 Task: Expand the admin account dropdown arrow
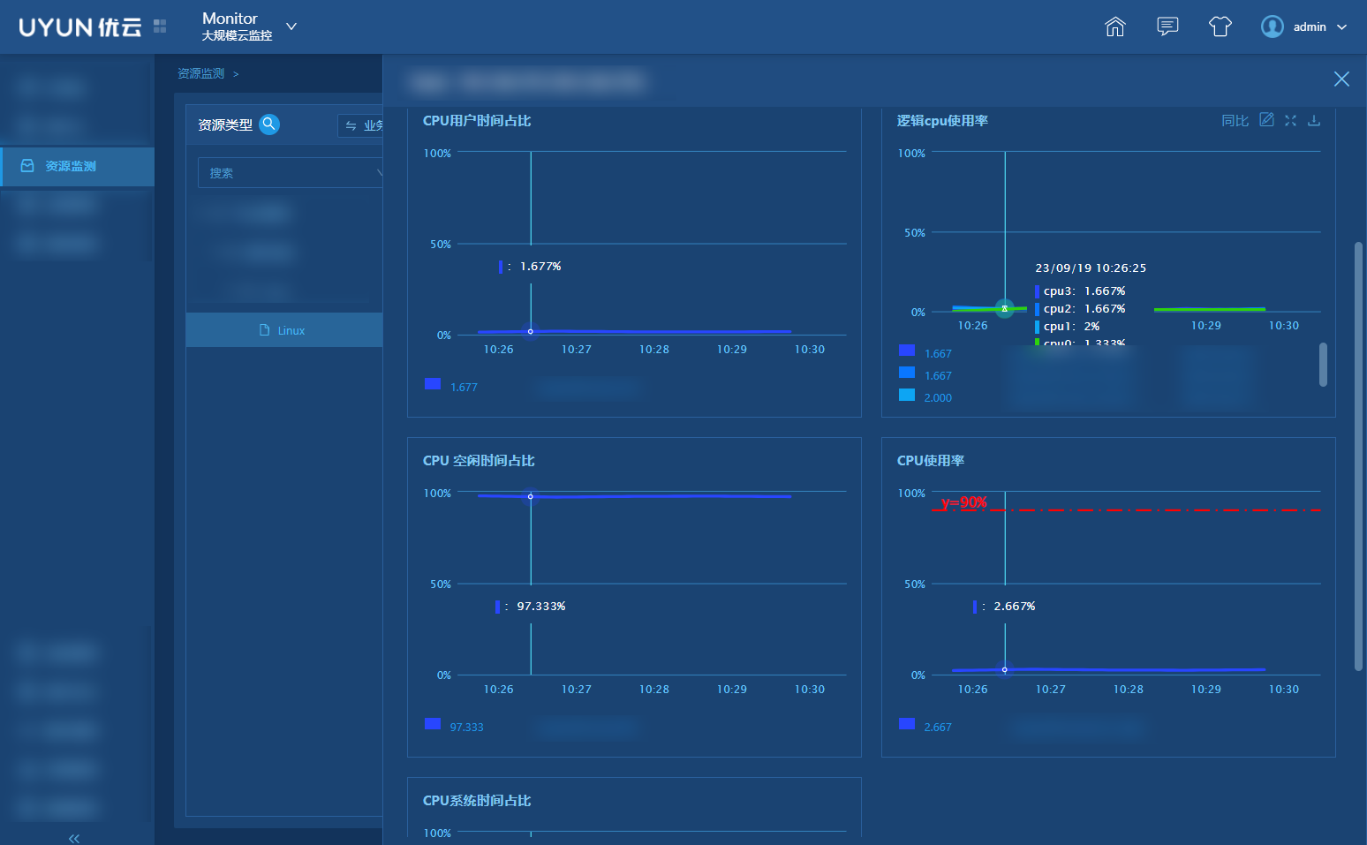[x=1341, y=27]
